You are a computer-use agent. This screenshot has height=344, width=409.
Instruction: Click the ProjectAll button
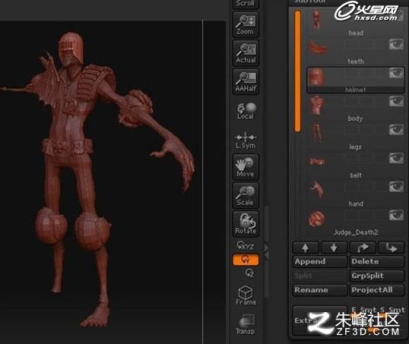tap(377, 290)
